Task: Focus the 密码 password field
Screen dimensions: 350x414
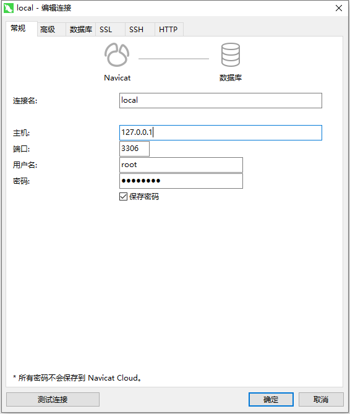Action: pos(181,181)
